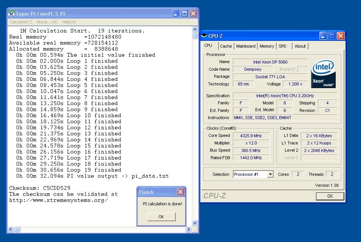361x242 pixels.
Task: Switch to the Mainboard tab in CPU-Z
Action: pyautogui.click(x=246, y=46)
